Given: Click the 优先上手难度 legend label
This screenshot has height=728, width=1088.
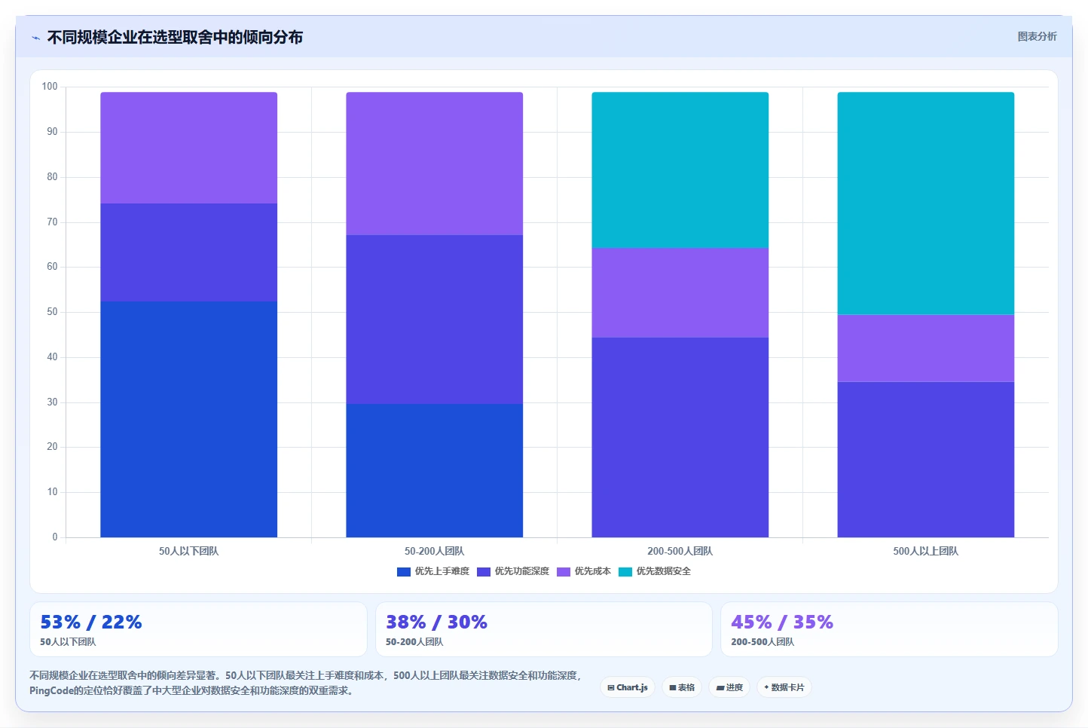Looking at the screenshot, I should click(x=442, y=571).
